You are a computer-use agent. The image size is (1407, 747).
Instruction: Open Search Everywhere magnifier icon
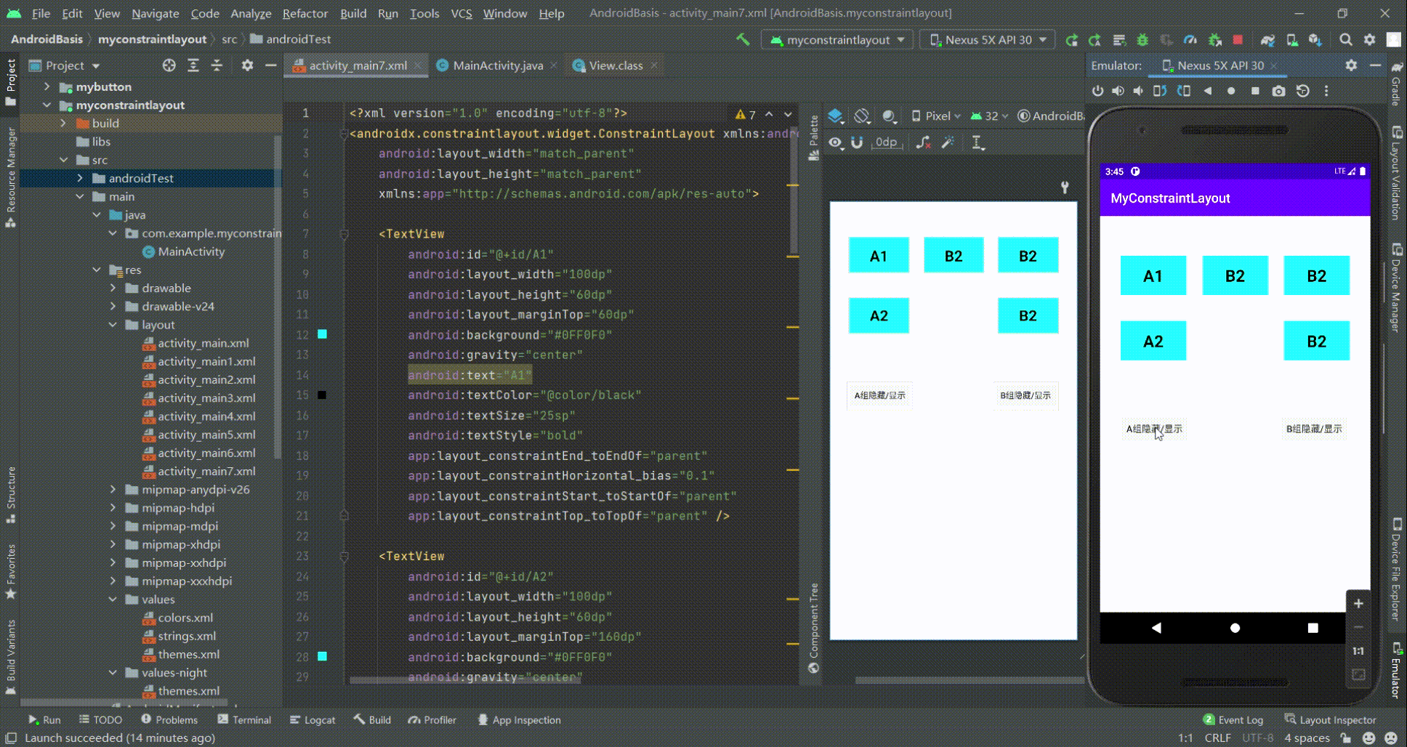(x=1346, y=40)
